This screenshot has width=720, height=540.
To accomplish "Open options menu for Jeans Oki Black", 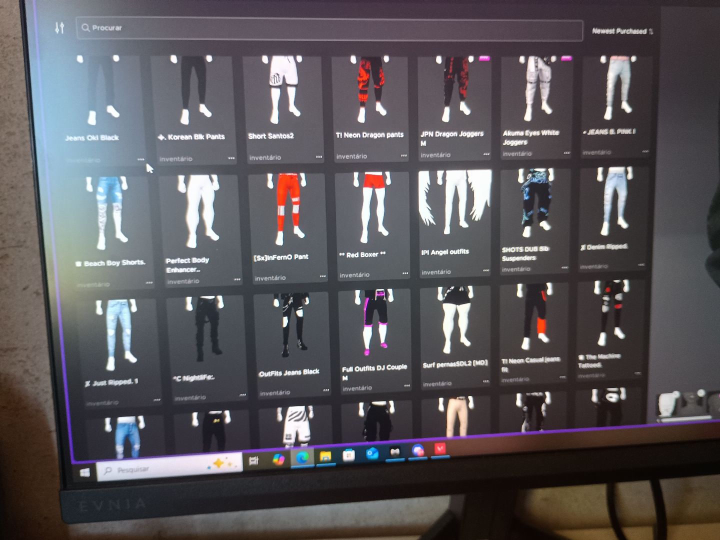I will (140, 159).
